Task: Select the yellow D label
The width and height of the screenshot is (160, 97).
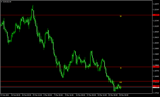Action: coord(121,68)
